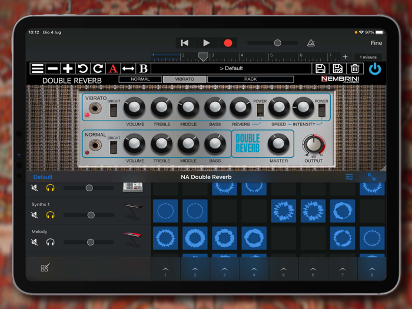This screenshot has height=309, width=412.
Task: Click the Normal channel BASS knob
Action: tap(215, 144)
